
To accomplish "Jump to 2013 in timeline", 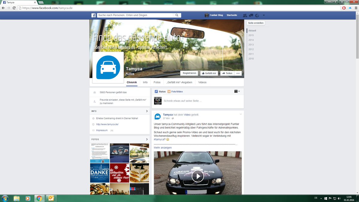I will tap(251, 45).
